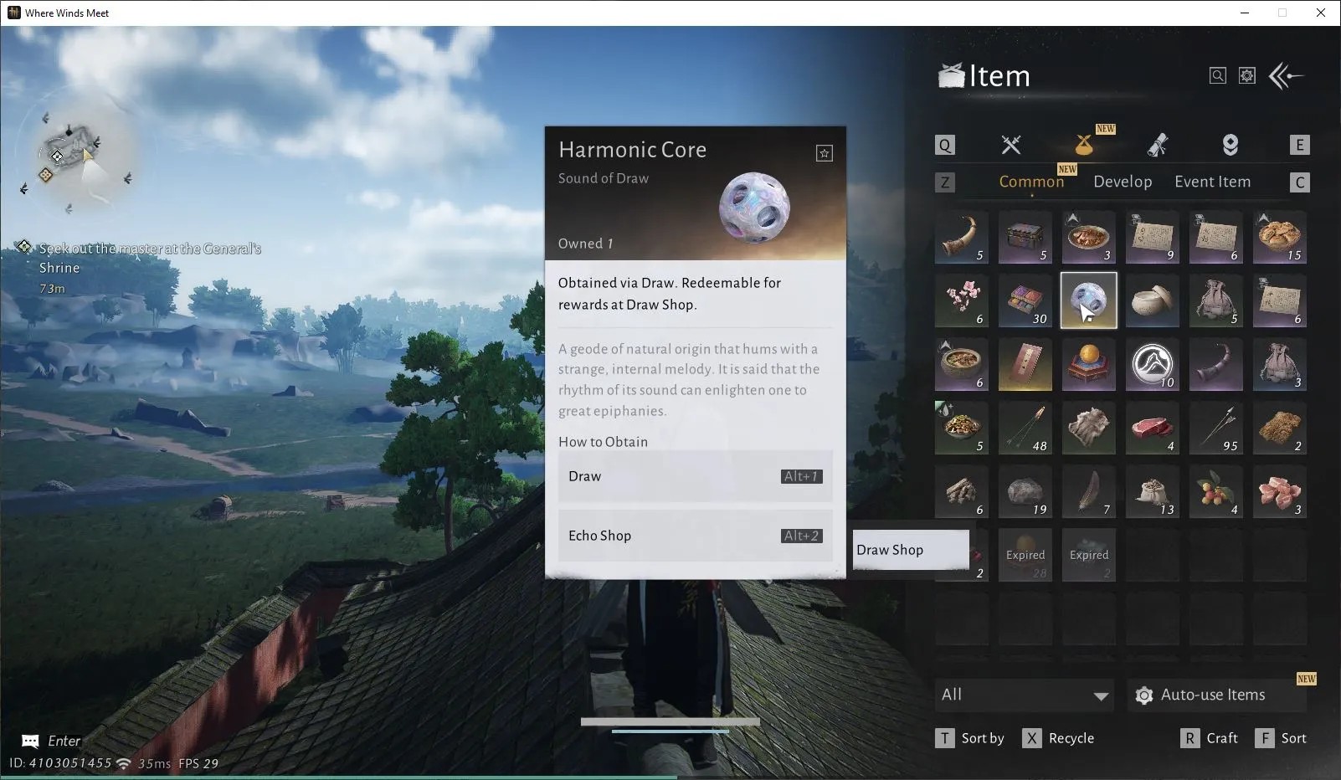Screen dimensions: 1341x780
Task: Open the helmet-shaped category icon
Action: click(1230, 145)
